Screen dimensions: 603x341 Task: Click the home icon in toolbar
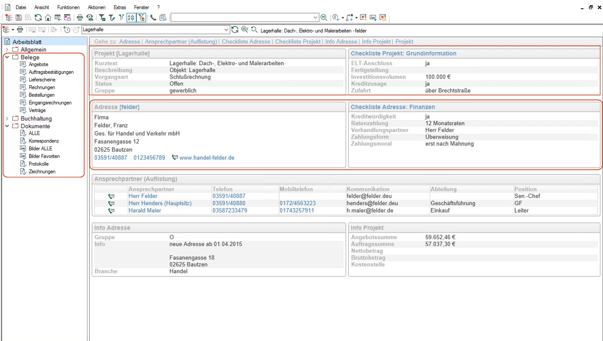click(48, 17)
